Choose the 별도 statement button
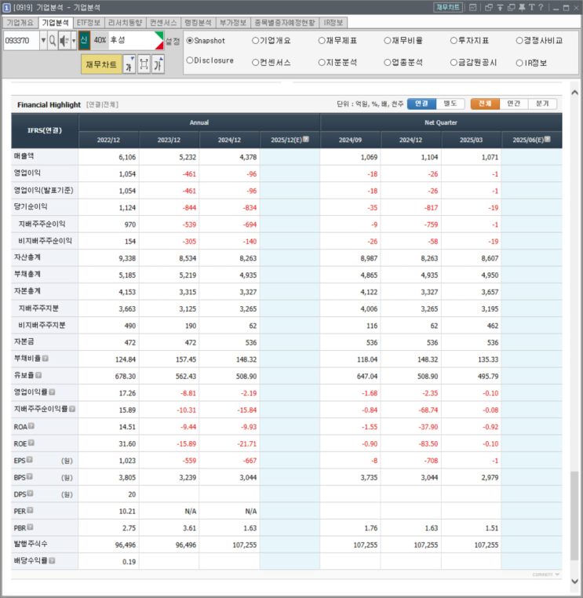Screen dimensions: 583x598 click(450, 104)
